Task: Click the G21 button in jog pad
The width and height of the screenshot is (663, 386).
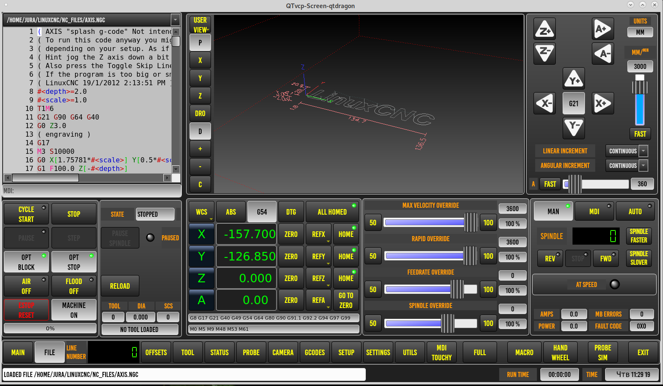Action: point(574,103)
